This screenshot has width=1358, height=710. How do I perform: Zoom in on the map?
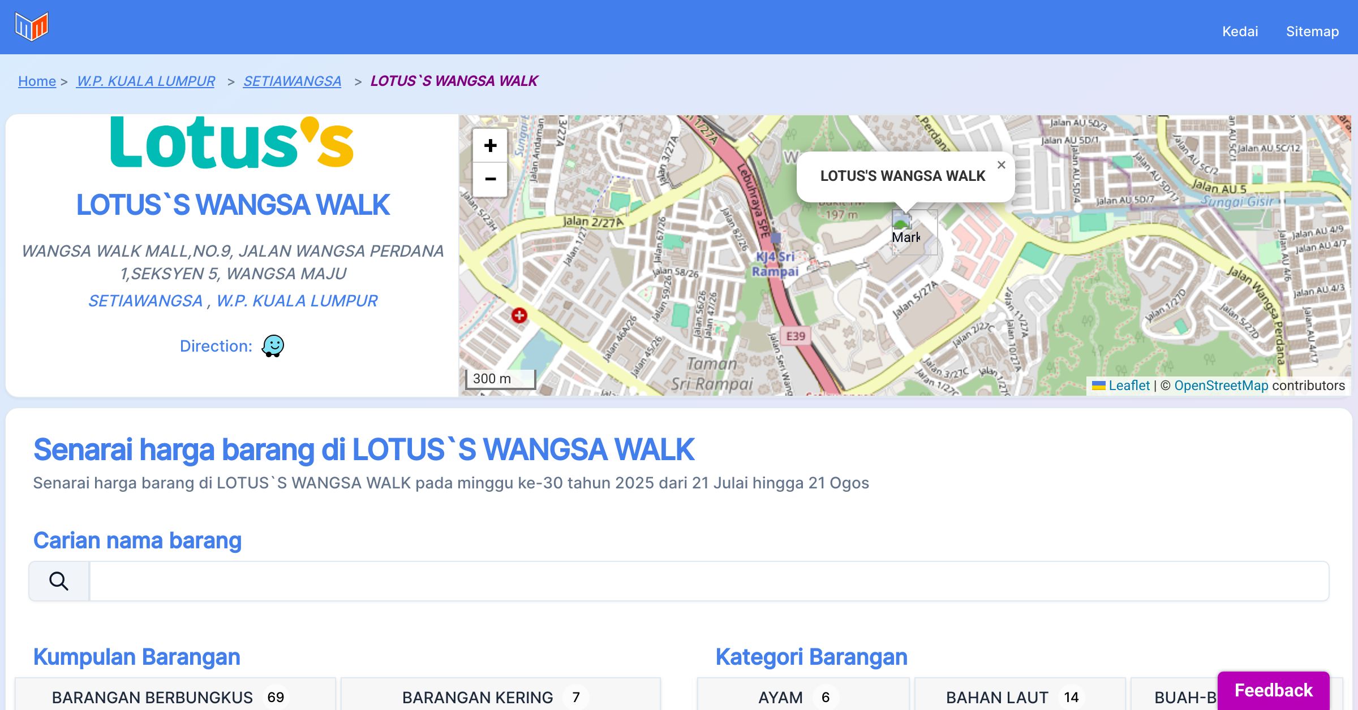click(x=490, y=146)
